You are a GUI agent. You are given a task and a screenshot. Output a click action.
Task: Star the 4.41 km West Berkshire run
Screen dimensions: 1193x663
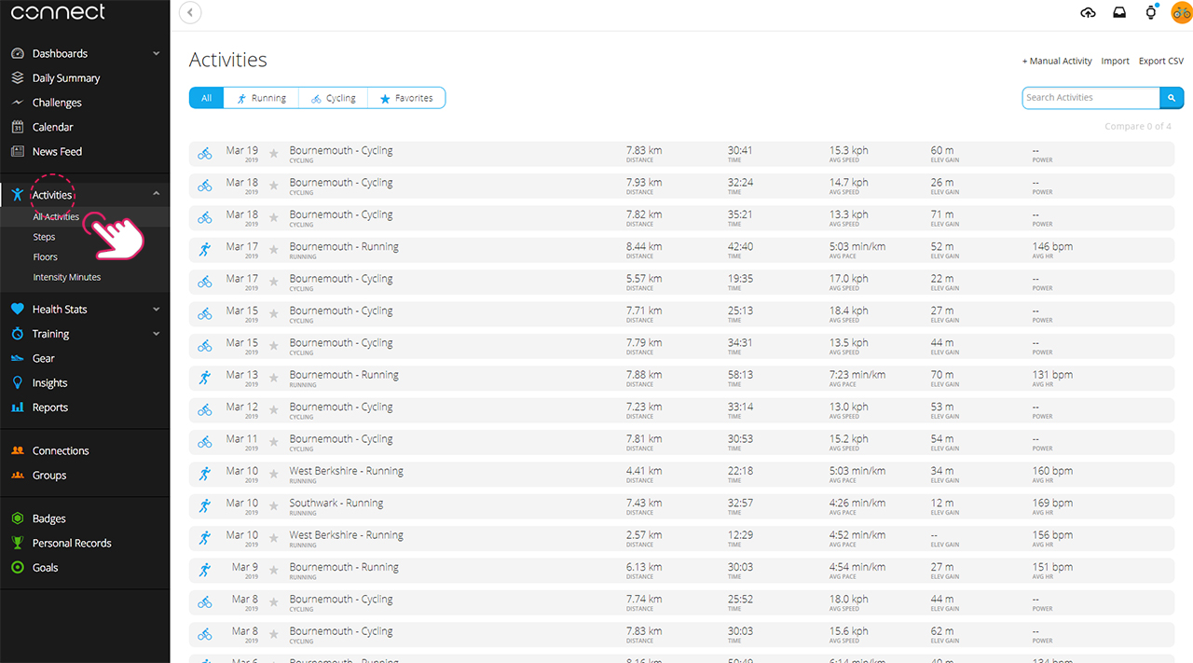(274, 474)
